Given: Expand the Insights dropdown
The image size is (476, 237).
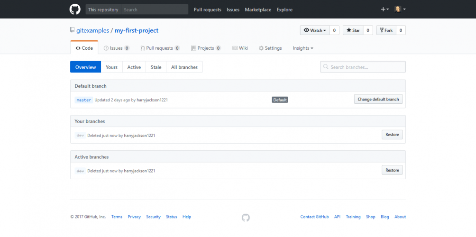Looking at the screenshot, I should (303, 48).
